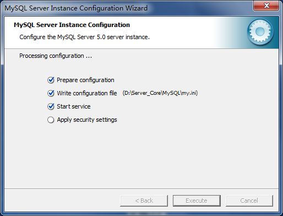Go to the previous page with Back

pos(144,201)
